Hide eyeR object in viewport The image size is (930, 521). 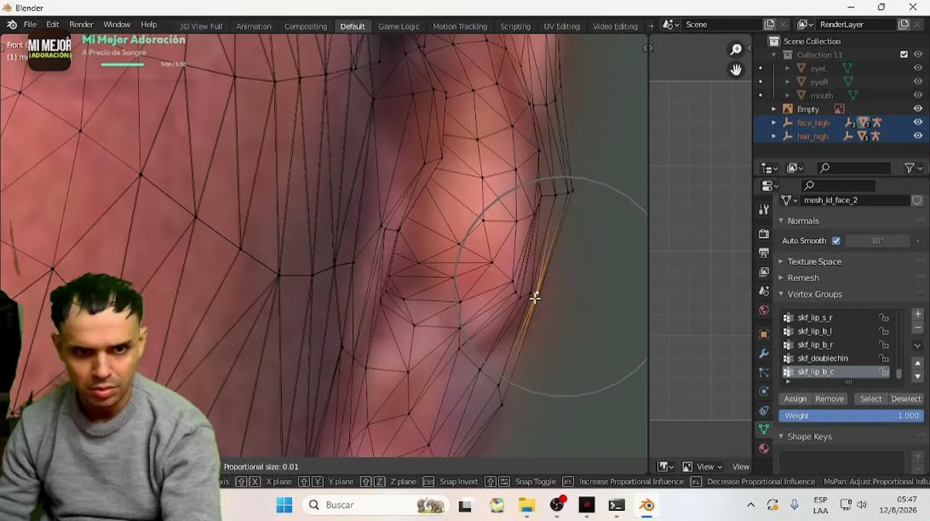point(918,82)
